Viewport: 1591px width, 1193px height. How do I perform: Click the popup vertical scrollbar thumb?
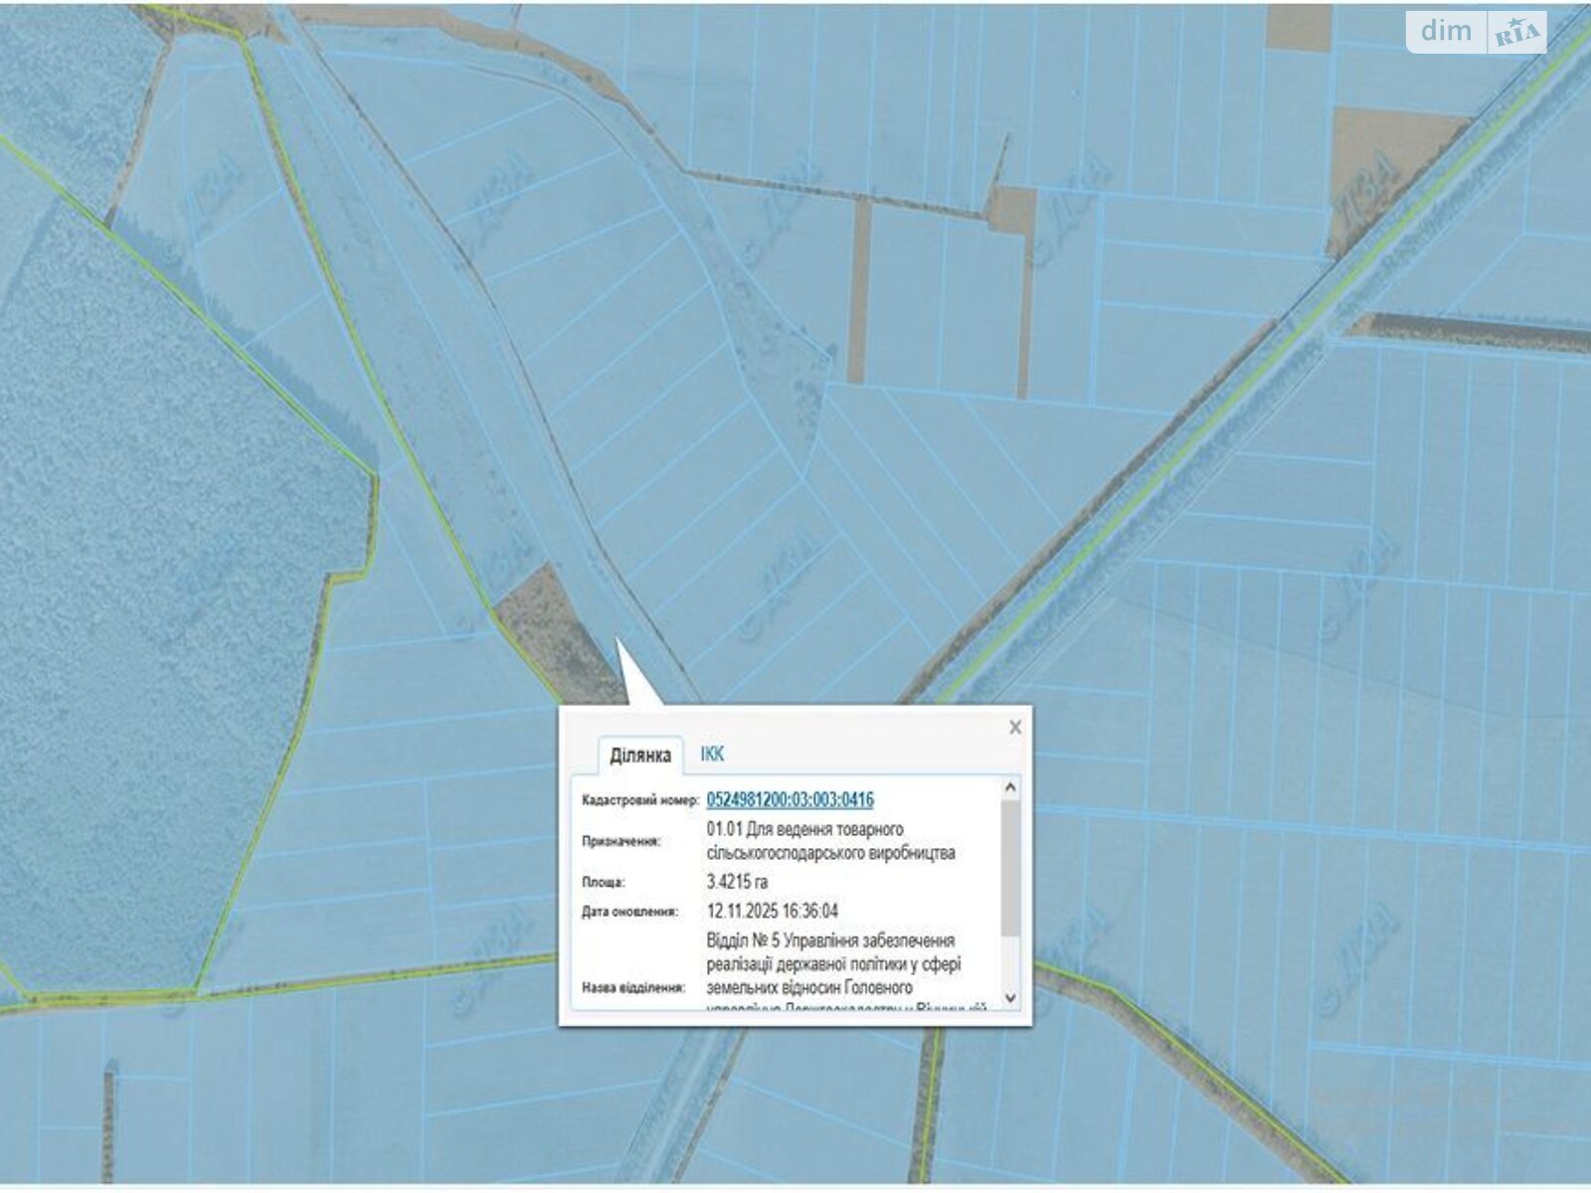coord(1010,865)
